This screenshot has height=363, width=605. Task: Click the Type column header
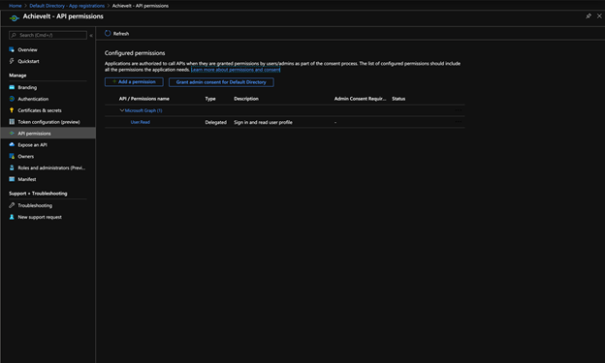(x=209, y=99)
